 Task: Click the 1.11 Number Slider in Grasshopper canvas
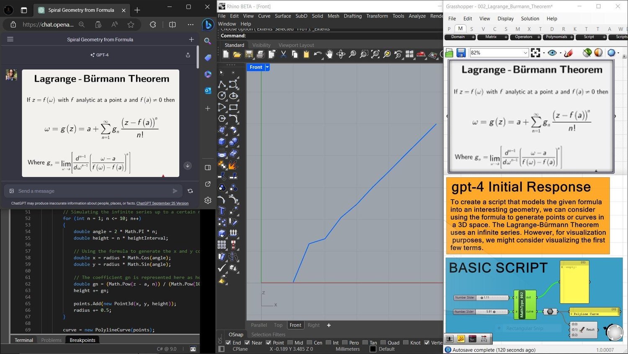click(481, 298)
